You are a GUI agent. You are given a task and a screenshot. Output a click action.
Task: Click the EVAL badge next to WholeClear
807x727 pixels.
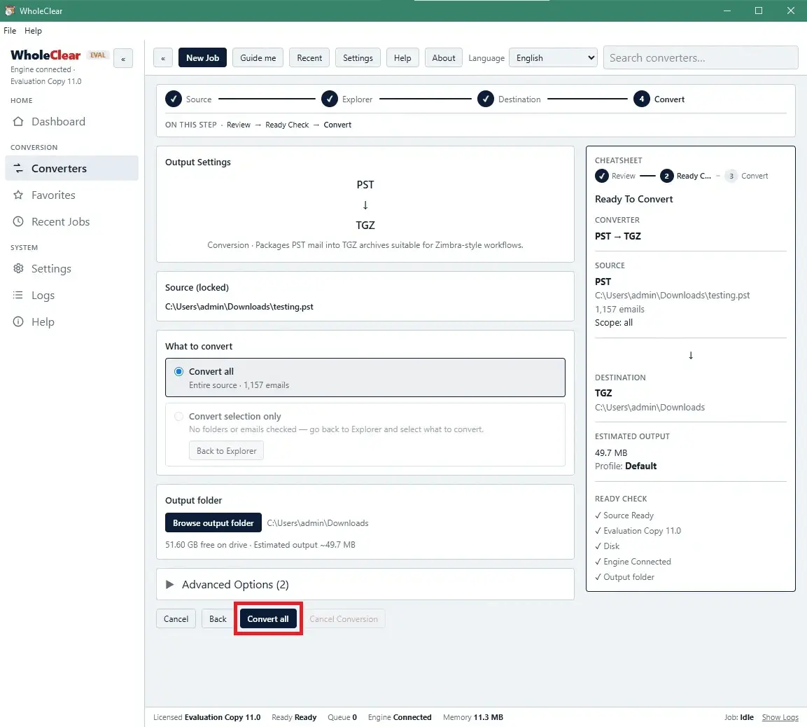(x=98, y=55)
